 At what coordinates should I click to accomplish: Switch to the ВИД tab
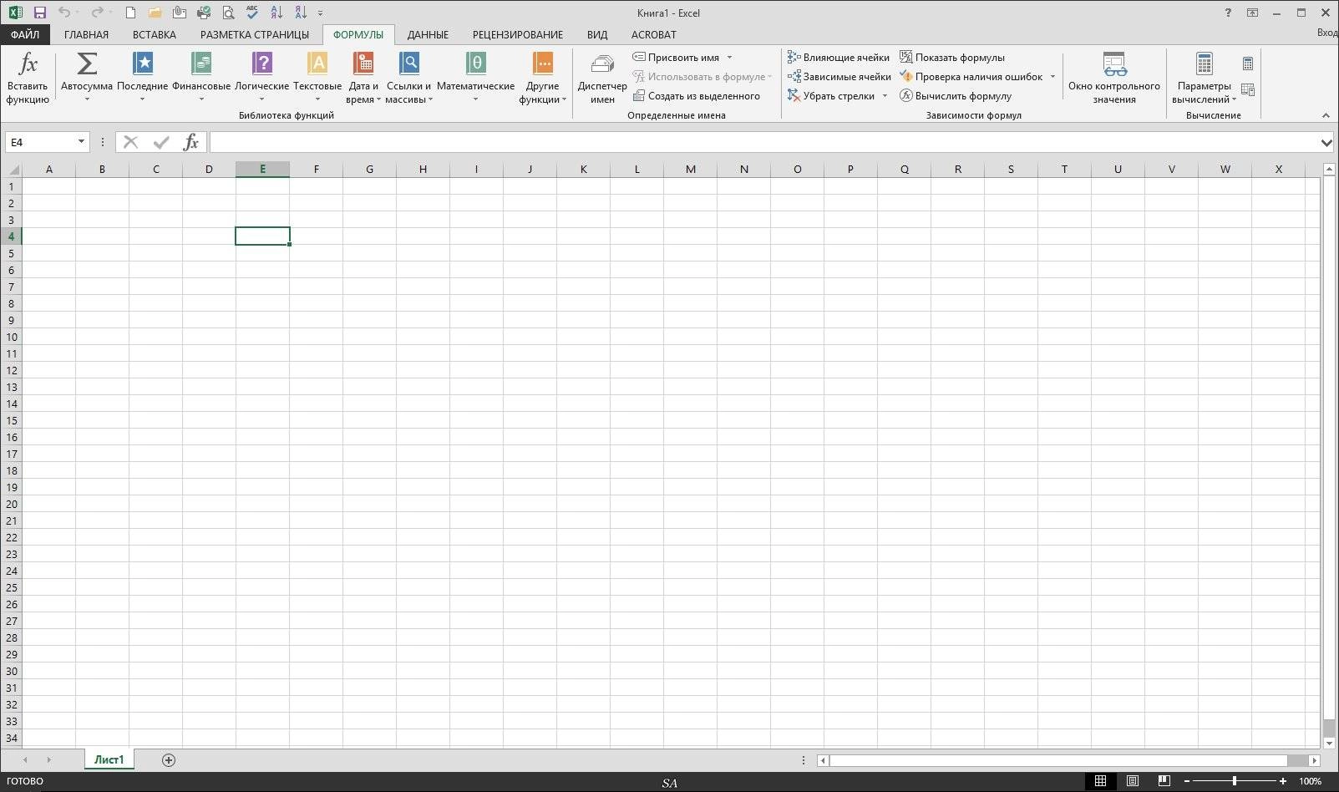pyautogui.click(x=596, y=35)
